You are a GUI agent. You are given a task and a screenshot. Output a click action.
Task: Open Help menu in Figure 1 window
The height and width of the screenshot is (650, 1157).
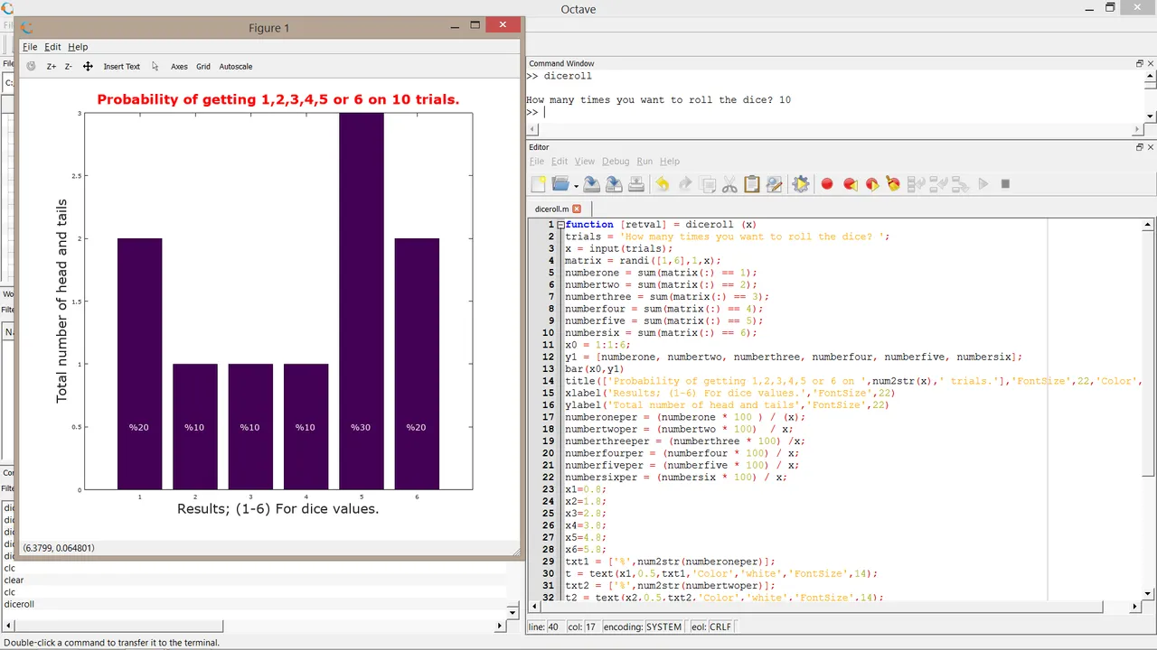click(78, 47)
